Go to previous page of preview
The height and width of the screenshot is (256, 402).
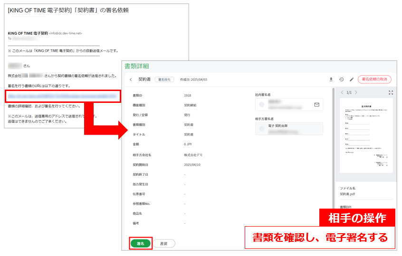342,92
